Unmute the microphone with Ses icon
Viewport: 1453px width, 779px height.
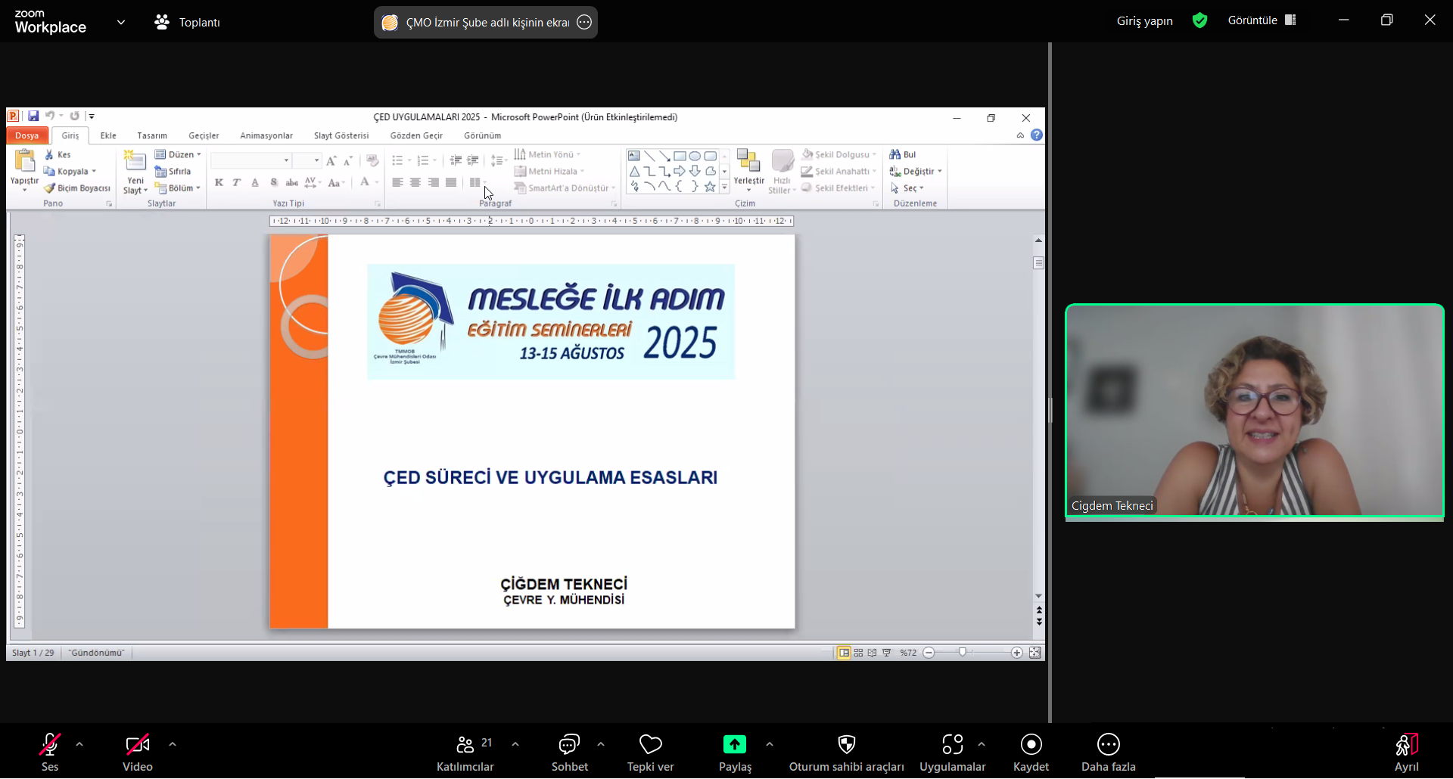pyautogui.click(x=50, y=745)
